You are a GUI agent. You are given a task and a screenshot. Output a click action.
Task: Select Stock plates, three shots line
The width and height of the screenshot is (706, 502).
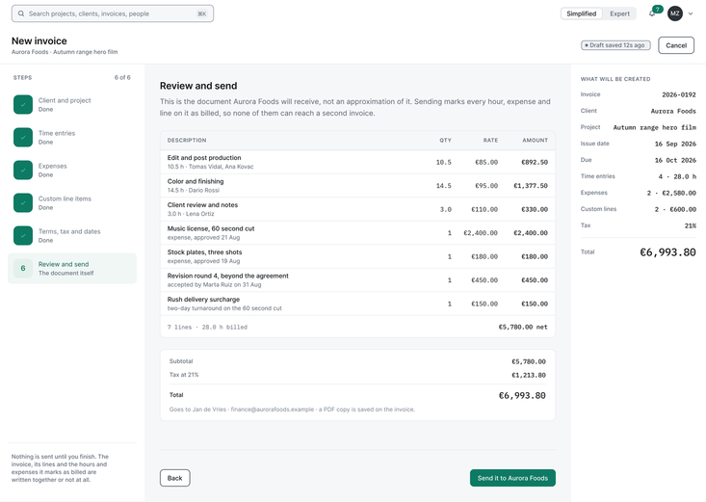[x=357, y=256]
